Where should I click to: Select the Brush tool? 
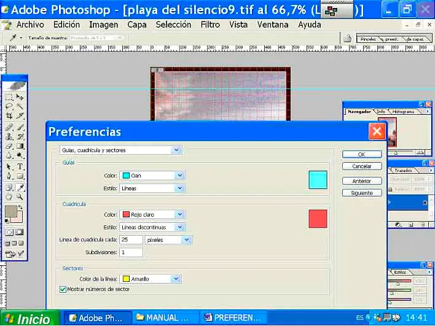(20, 128)
